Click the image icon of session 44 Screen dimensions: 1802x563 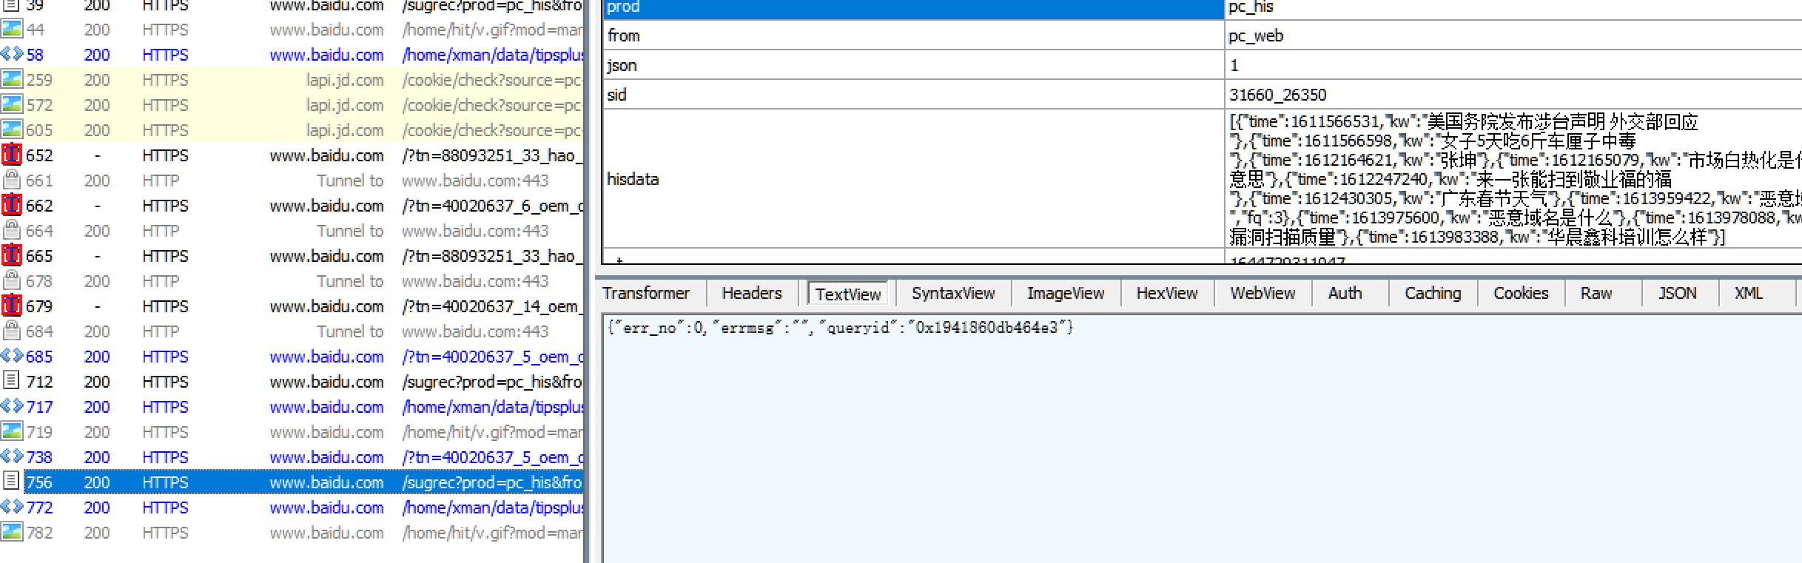(12, 30)
